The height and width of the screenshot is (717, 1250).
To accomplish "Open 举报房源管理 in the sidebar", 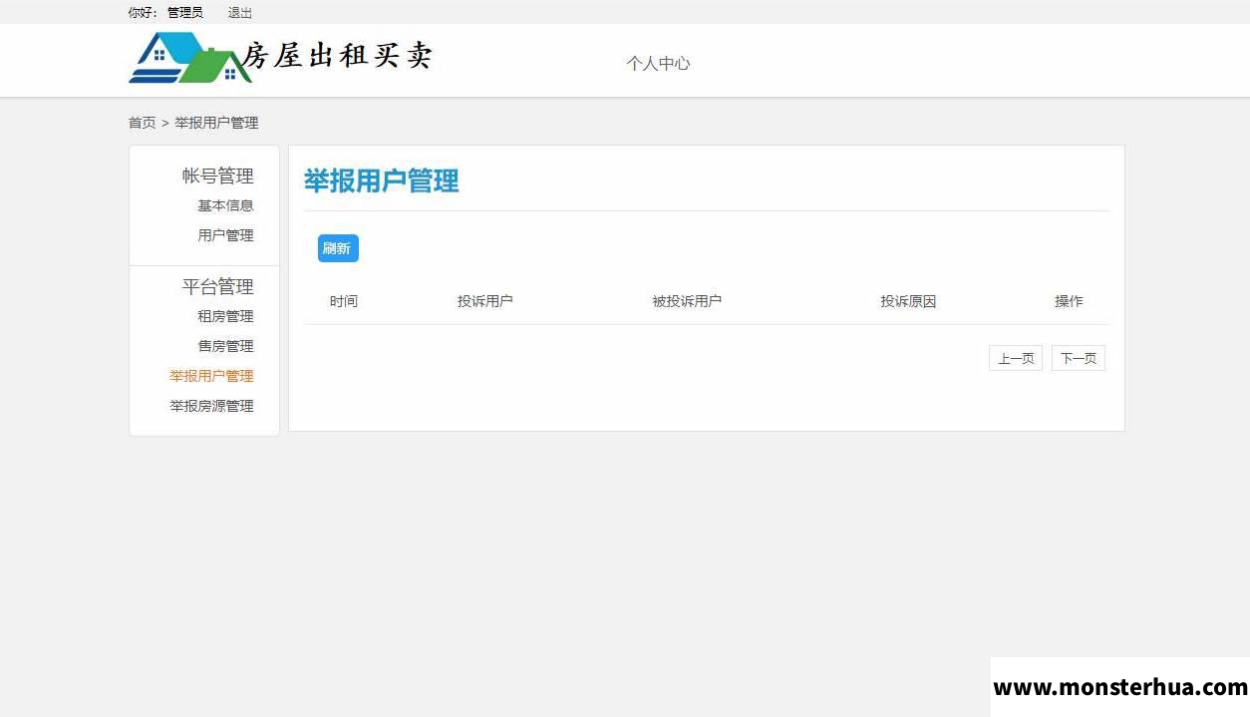I will tap(211, 406).
